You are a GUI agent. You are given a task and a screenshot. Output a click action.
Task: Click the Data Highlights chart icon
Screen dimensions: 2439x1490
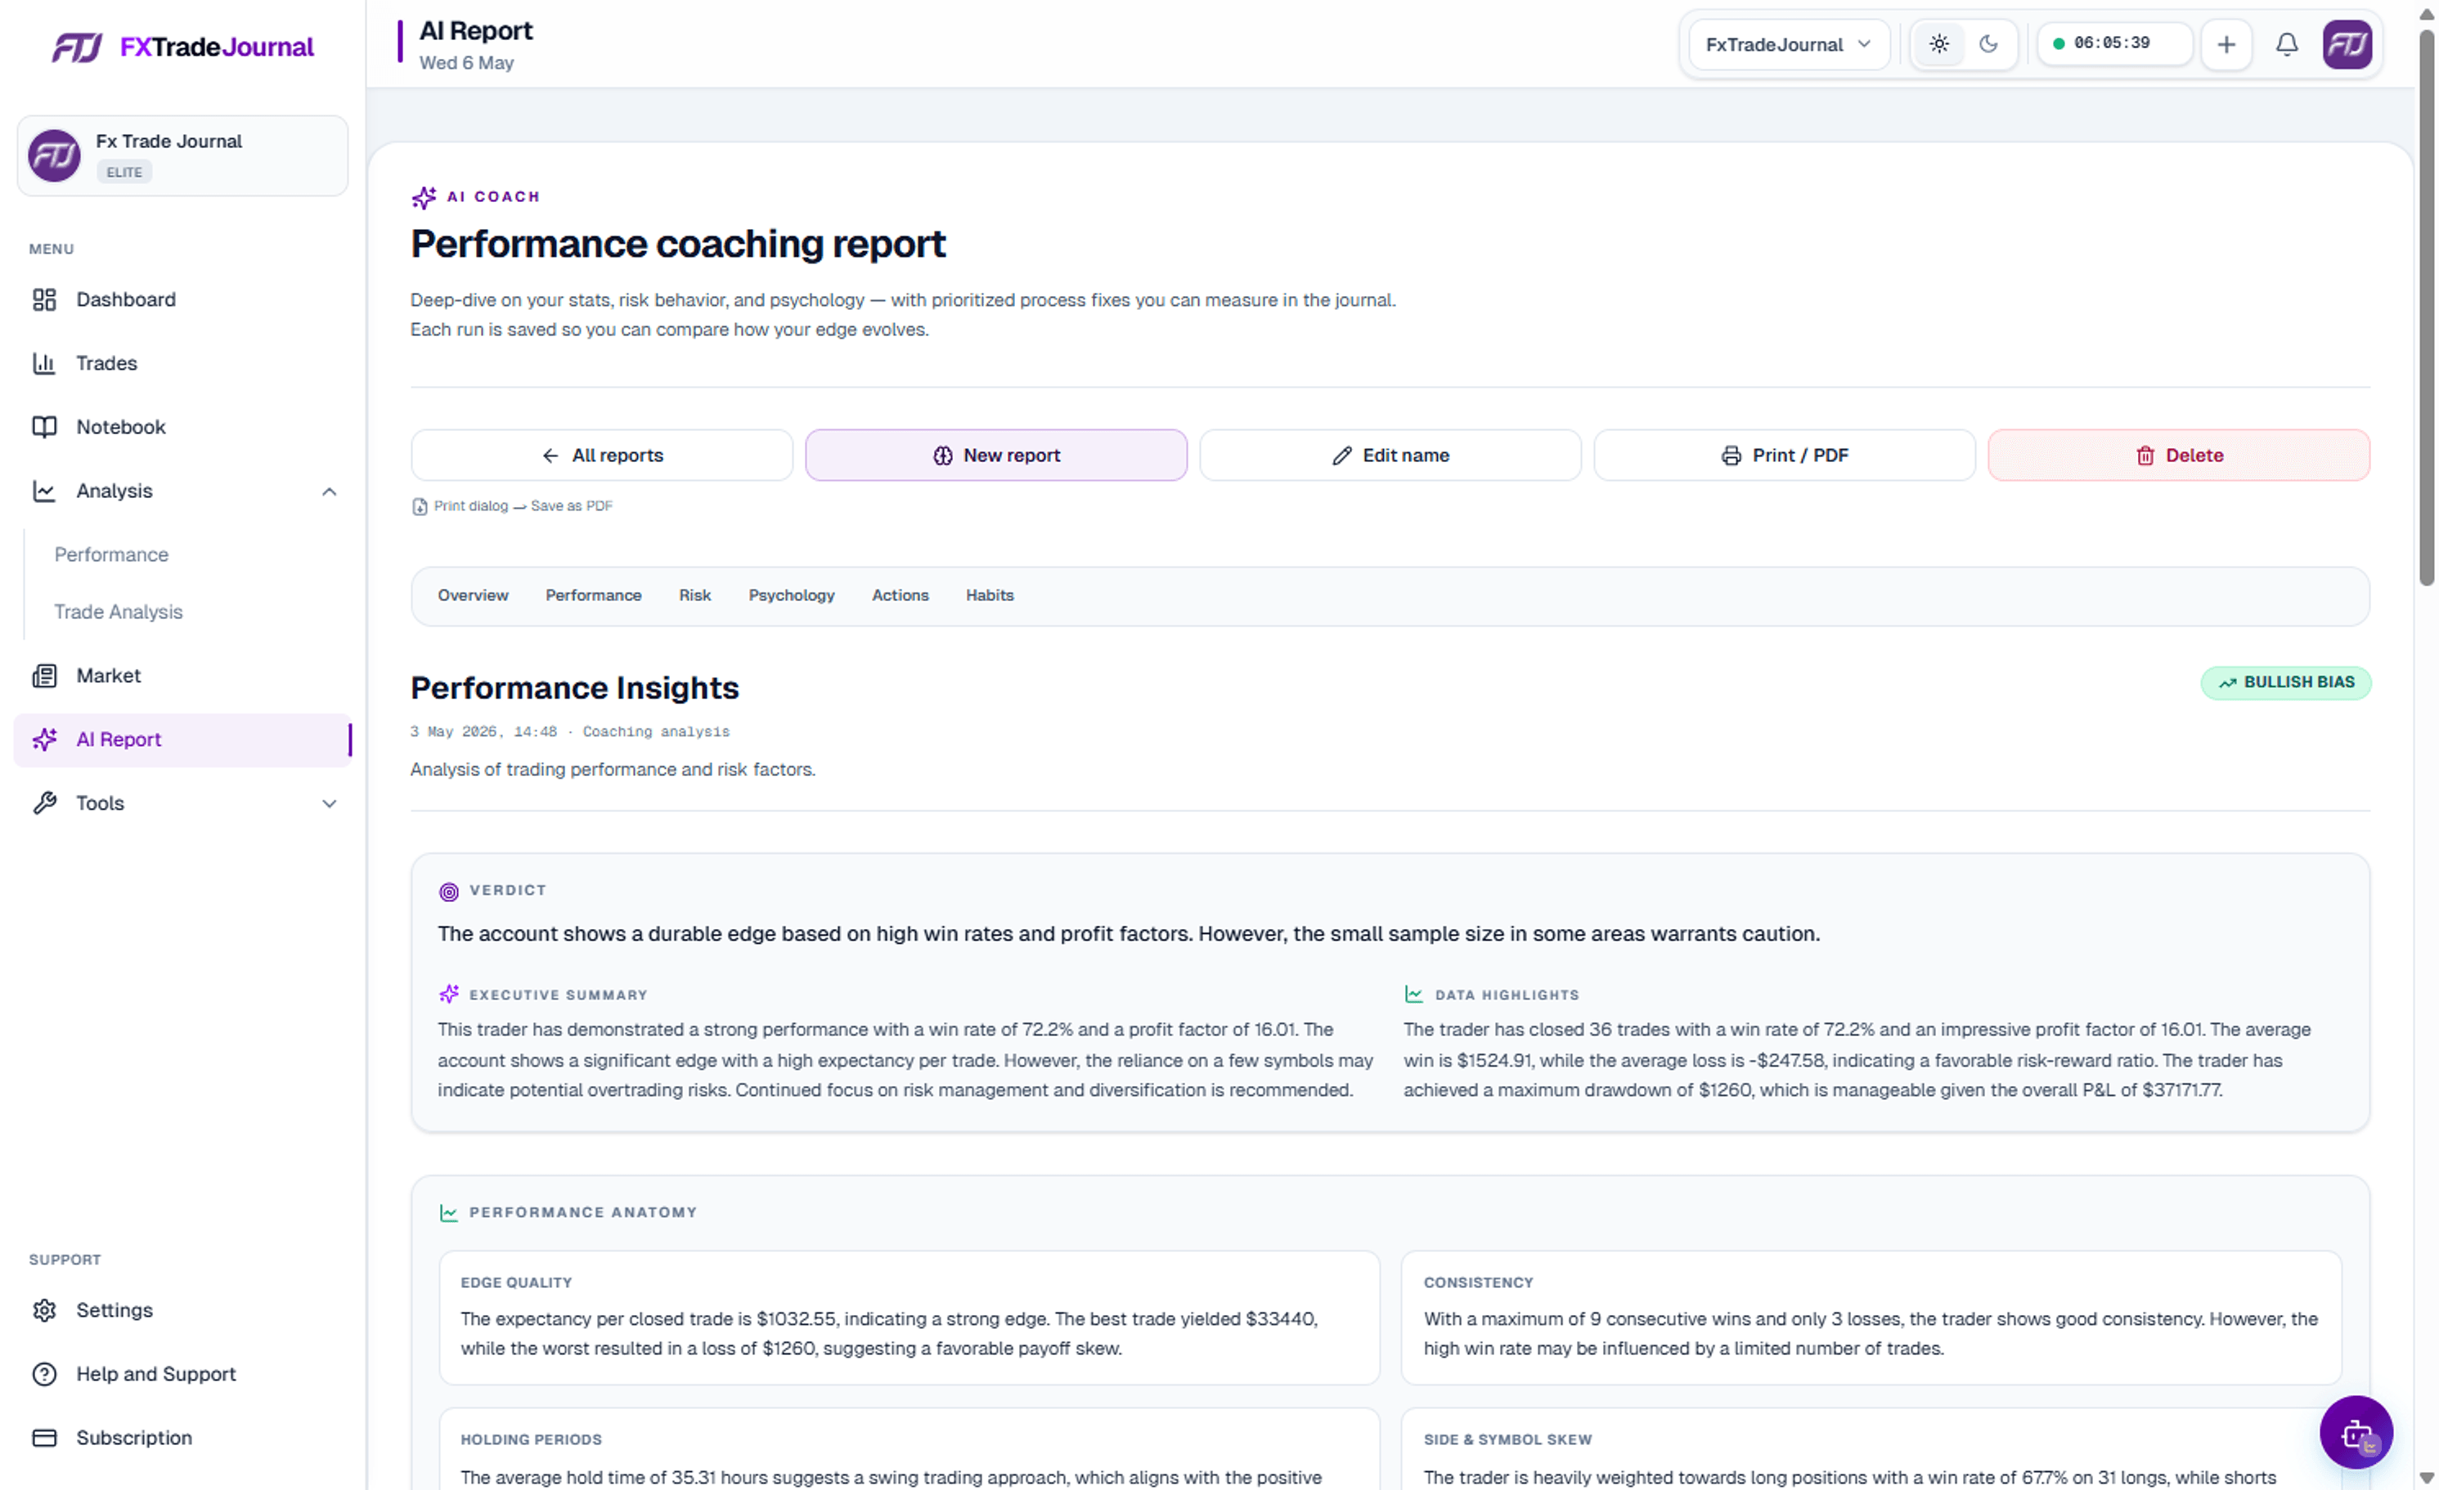(x=1413, y=994)
